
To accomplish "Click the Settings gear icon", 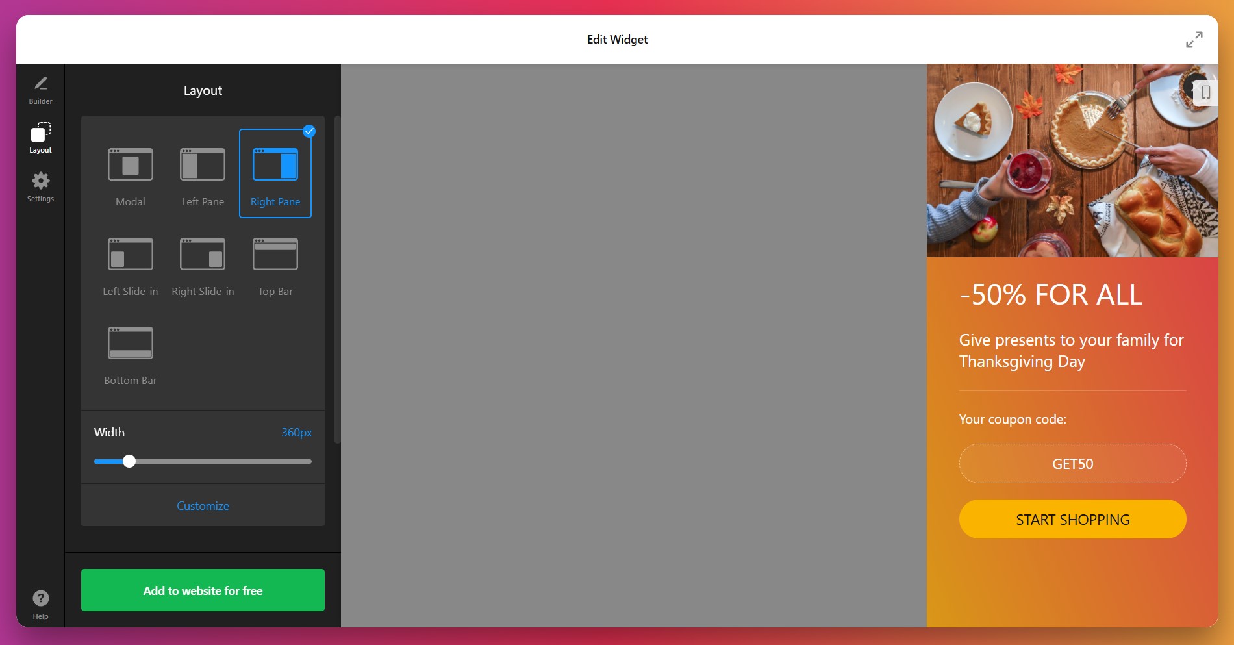I will (x=40, y=182).
